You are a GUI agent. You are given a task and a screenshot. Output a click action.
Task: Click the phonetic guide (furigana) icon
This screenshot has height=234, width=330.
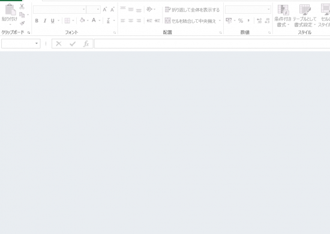(x=108, y=20)
